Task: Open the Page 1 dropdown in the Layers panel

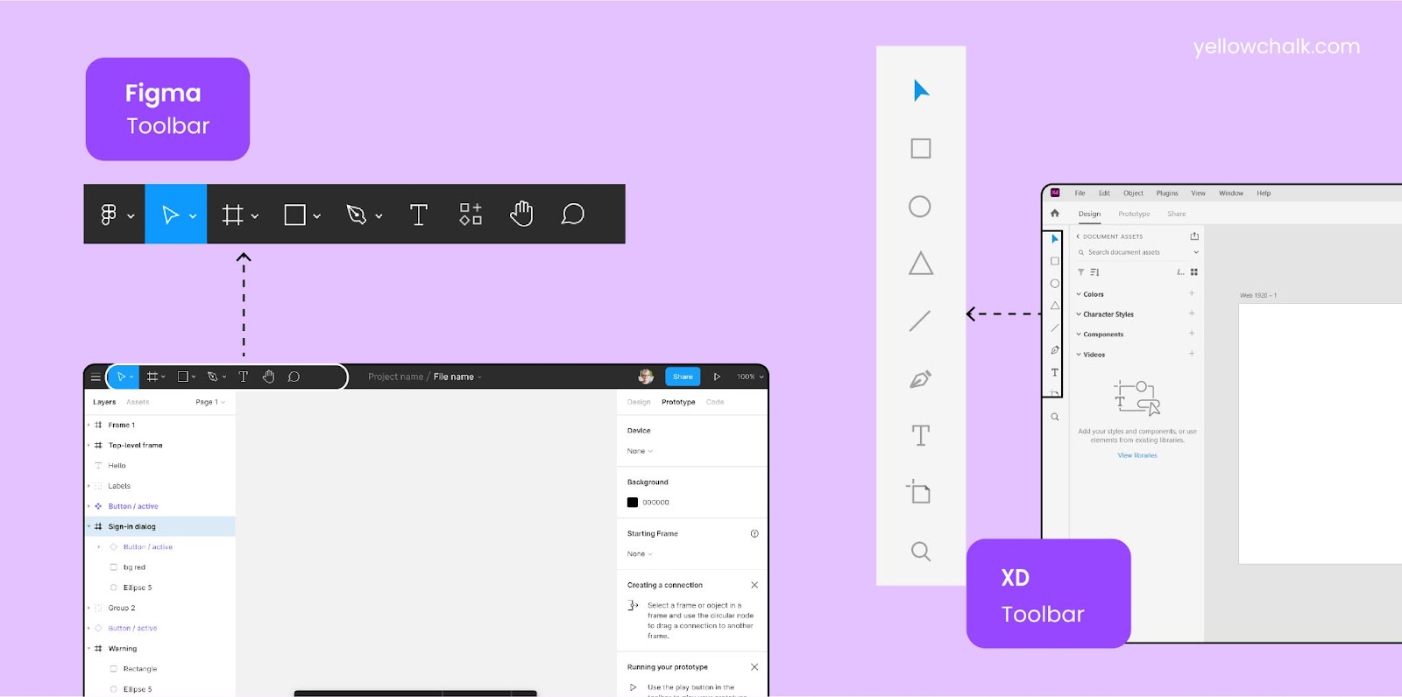Action: [x=210, y=402]
